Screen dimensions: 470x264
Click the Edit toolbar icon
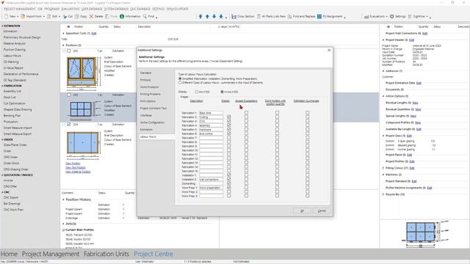point(49,16)
